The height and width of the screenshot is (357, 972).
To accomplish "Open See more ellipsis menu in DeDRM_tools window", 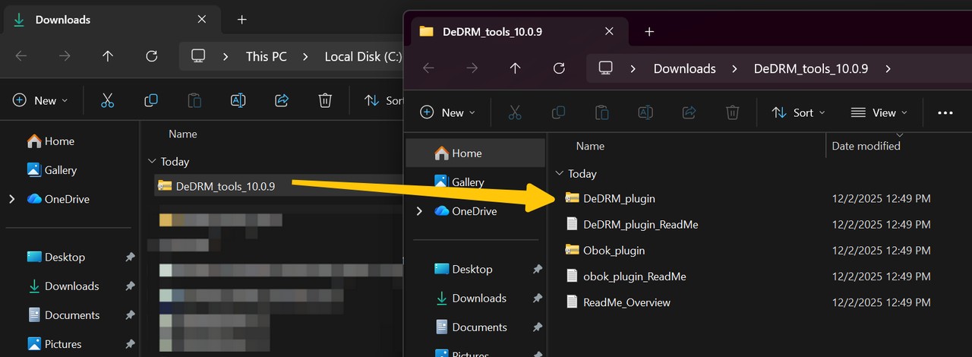I will click(945, 112).
